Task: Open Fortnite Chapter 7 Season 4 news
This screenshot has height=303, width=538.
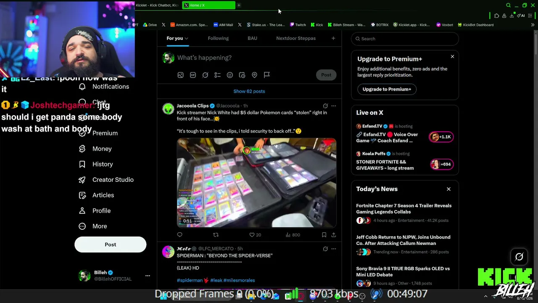Action: [x=405, y=213]
